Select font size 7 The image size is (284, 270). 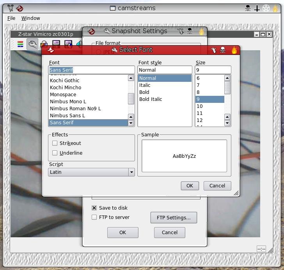210,85
